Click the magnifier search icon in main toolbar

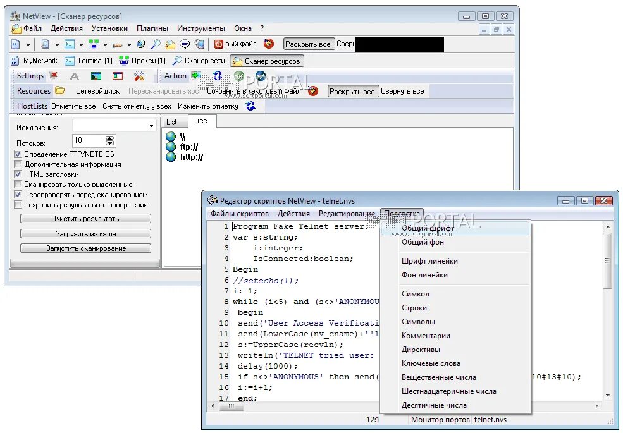click(x=156, y=44)
